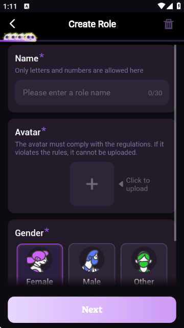Tap the back arrow icon

13,24
